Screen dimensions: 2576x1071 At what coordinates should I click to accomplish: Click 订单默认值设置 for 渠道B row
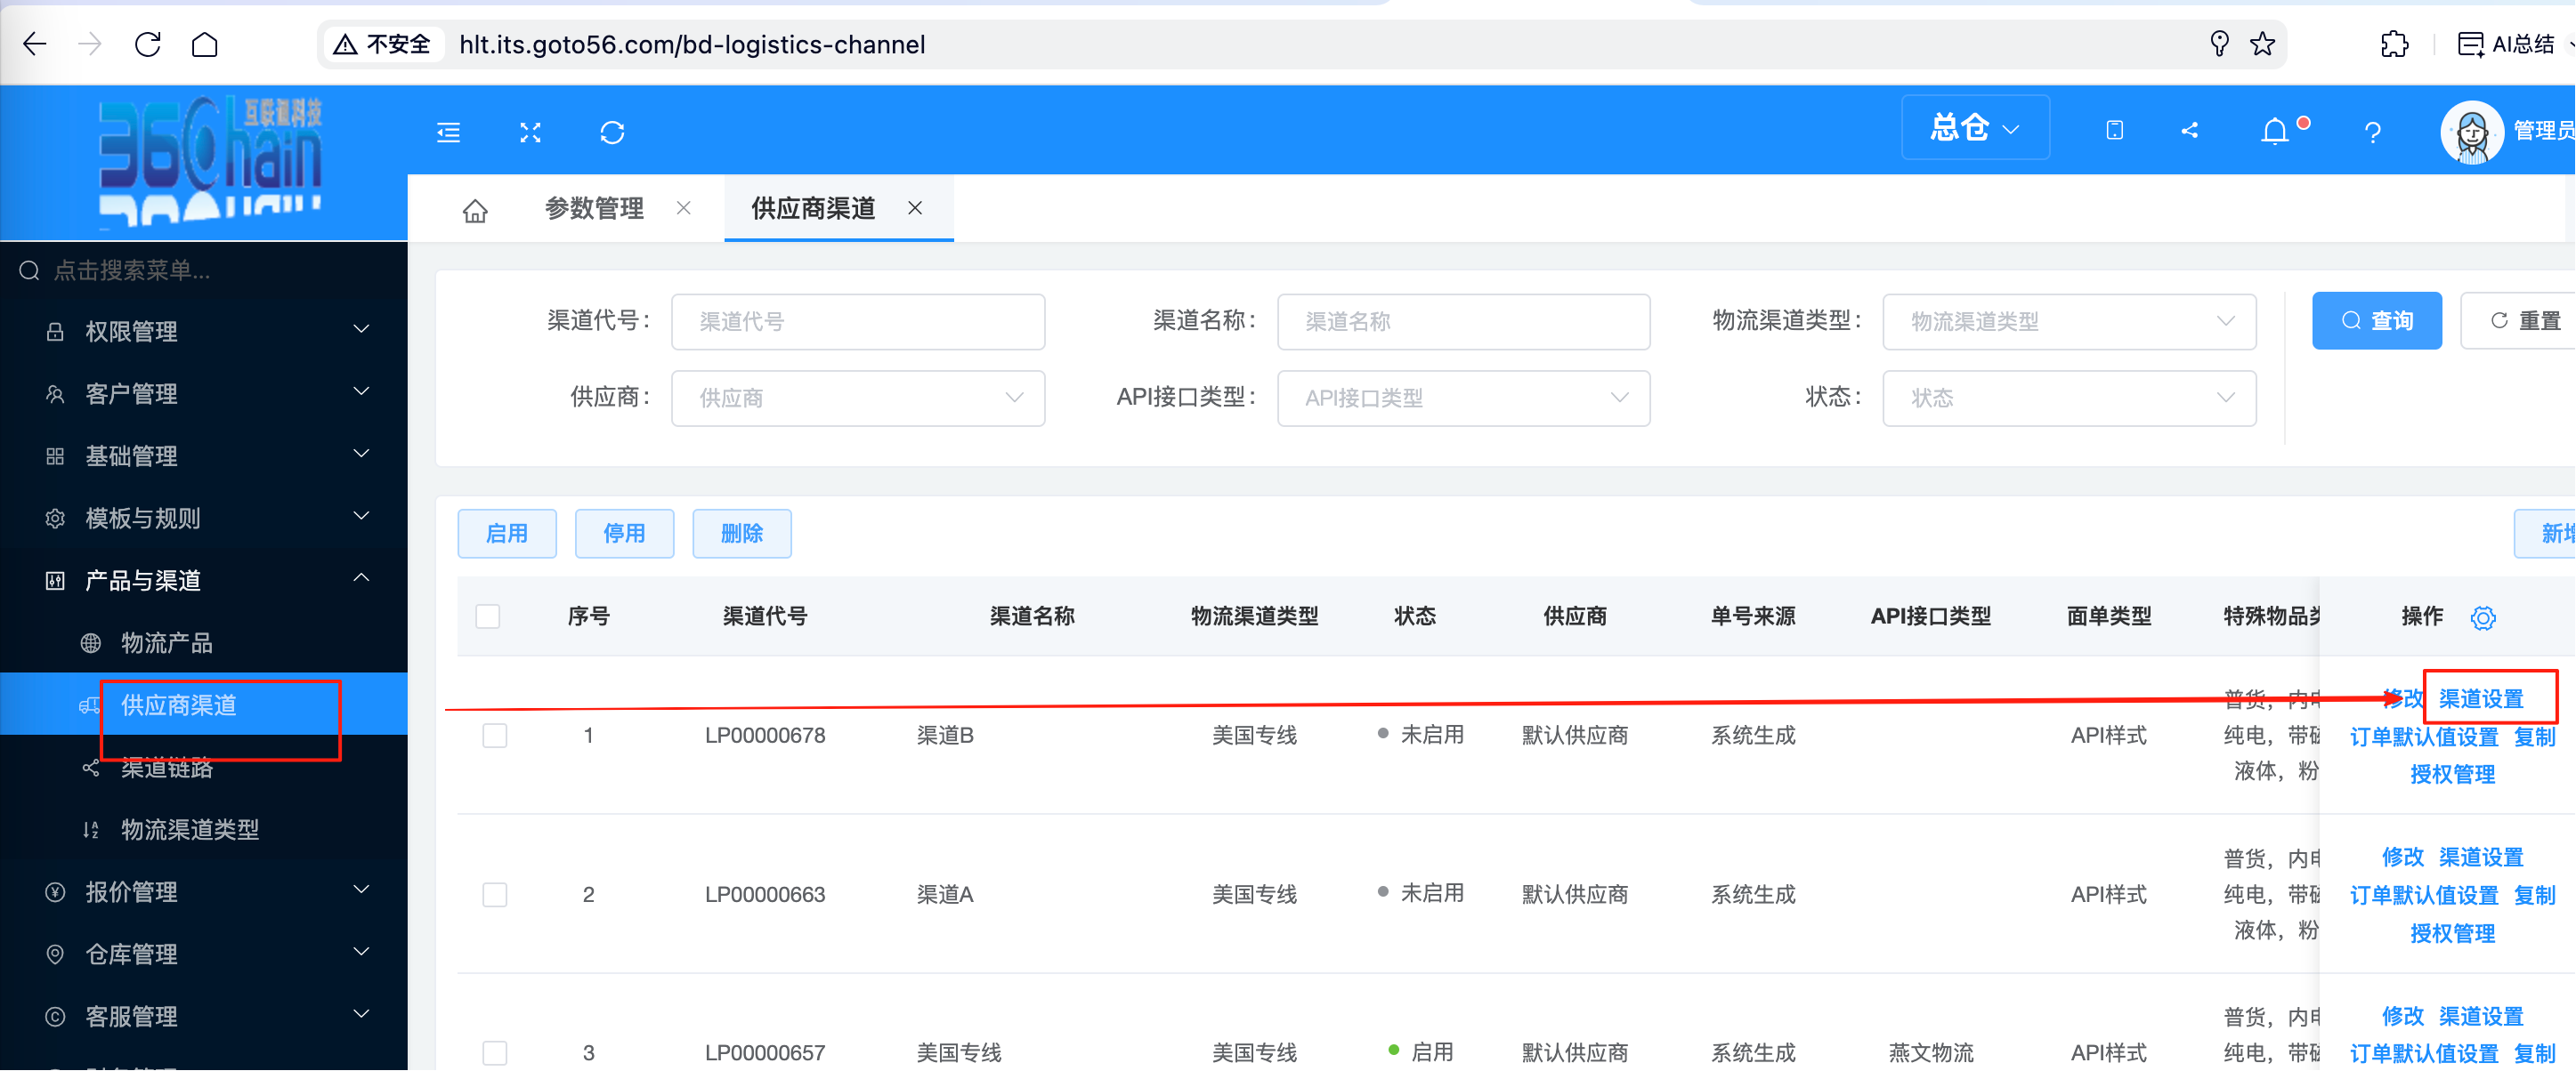click(x=2424, y=737)
